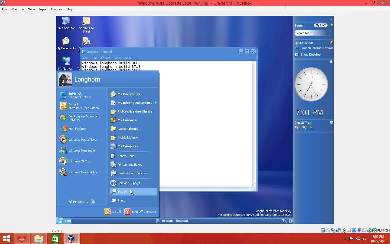
Task: Click the My Network desktop icon
Action: click(x=66, y=63)
